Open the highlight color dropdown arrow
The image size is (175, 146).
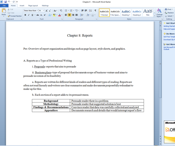tap(57, 15)
